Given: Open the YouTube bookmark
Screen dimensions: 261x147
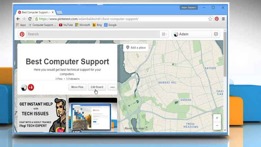Looking at the screenshot, I should point(66,25).
